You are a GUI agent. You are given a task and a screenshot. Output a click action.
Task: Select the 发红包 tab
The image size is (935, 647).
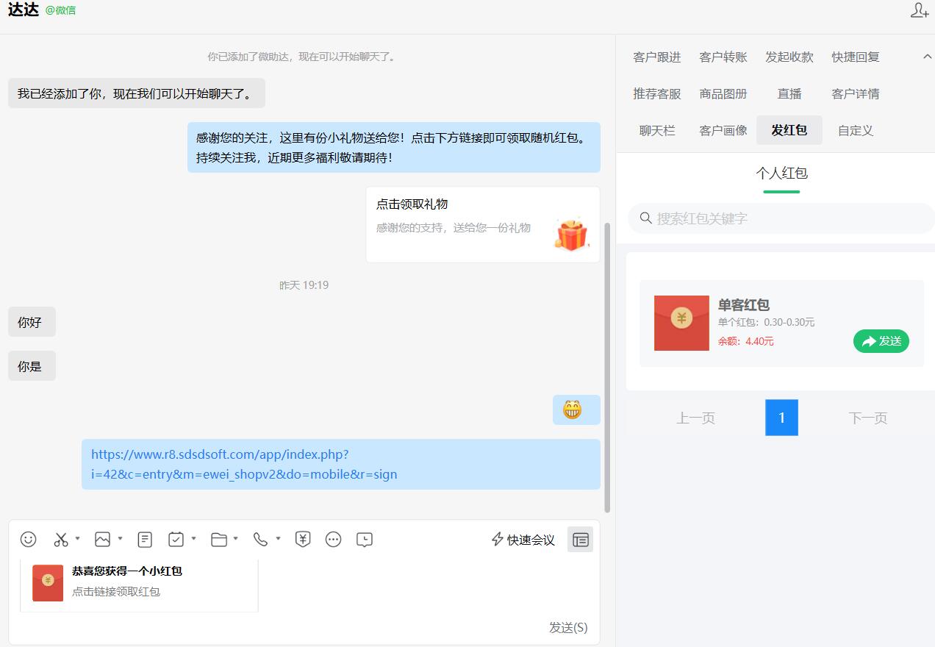click(789, 130)
